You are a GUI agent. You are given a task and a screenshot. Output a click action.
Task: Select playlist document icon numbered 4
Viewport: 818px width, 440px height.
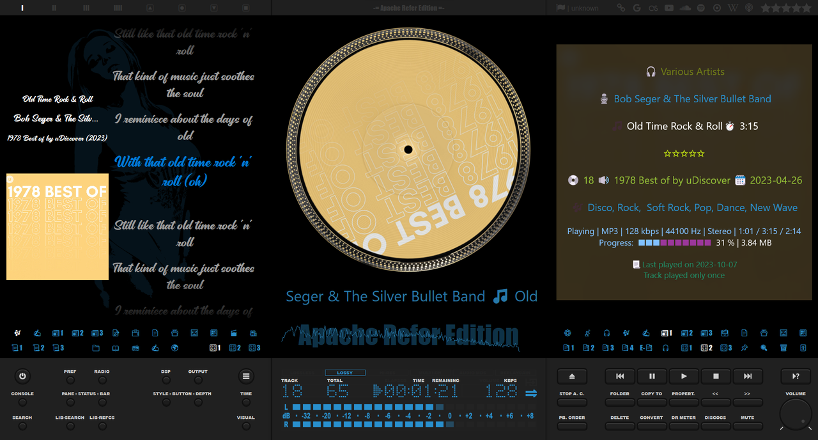tap(628, 348)
